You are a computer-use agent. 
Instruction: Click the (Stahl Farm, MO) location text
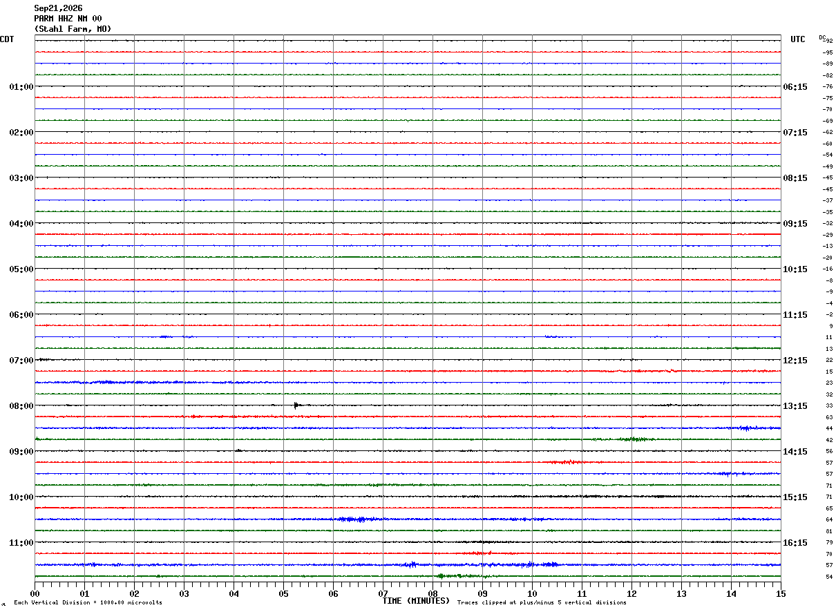coord(73,29)
